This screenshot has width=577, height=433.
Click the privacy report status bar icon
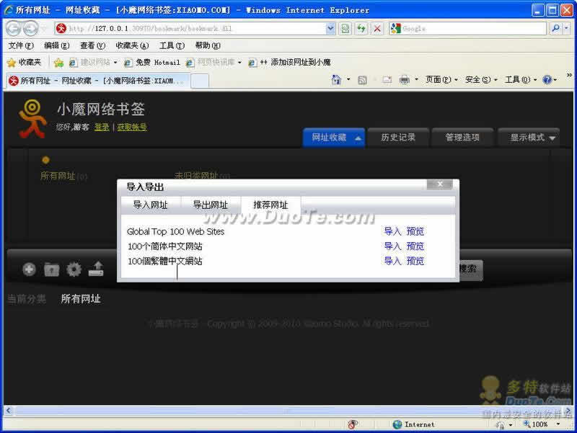pyautogui.click(x=353, y=424)
